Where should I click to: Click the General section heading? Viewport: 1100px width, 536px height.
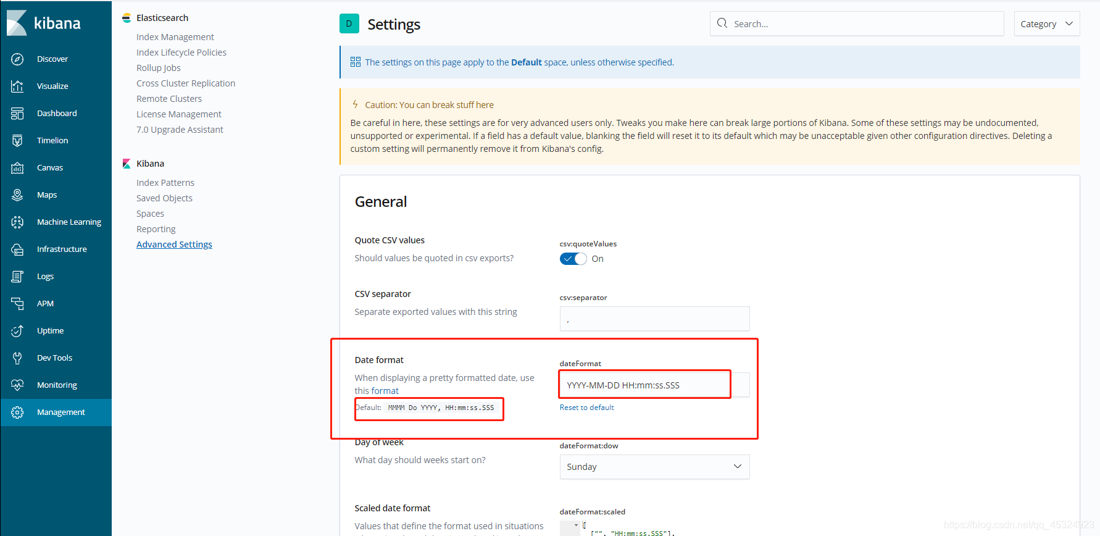pos(381,202)
